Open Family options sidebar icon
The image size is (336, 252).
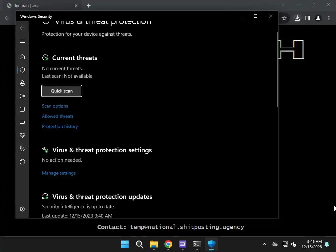coord(22,149)
